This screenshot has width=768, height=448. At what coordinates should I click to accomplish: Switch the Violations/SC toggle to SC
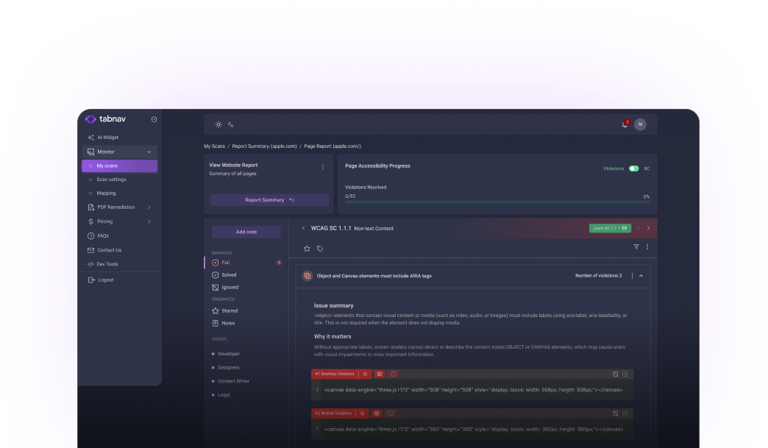pos(633,168)
